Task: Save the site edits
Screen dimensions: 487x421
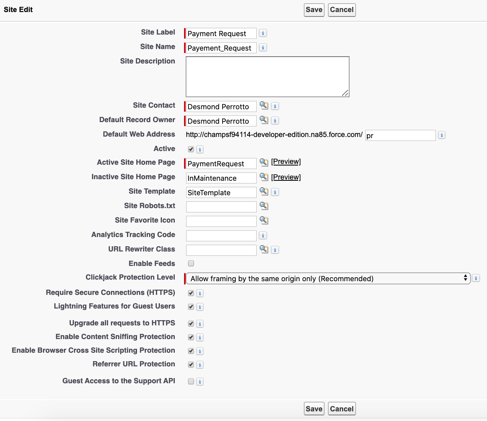Action: (x=314, y=10)
